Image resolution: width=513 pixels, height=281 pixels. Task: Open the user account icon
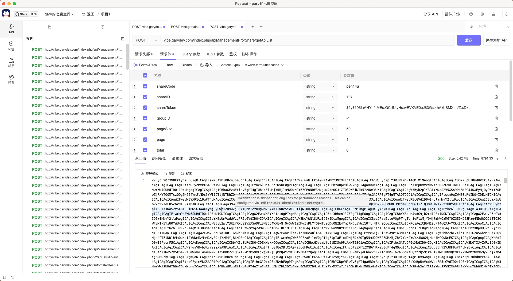(x=493, y=14)
